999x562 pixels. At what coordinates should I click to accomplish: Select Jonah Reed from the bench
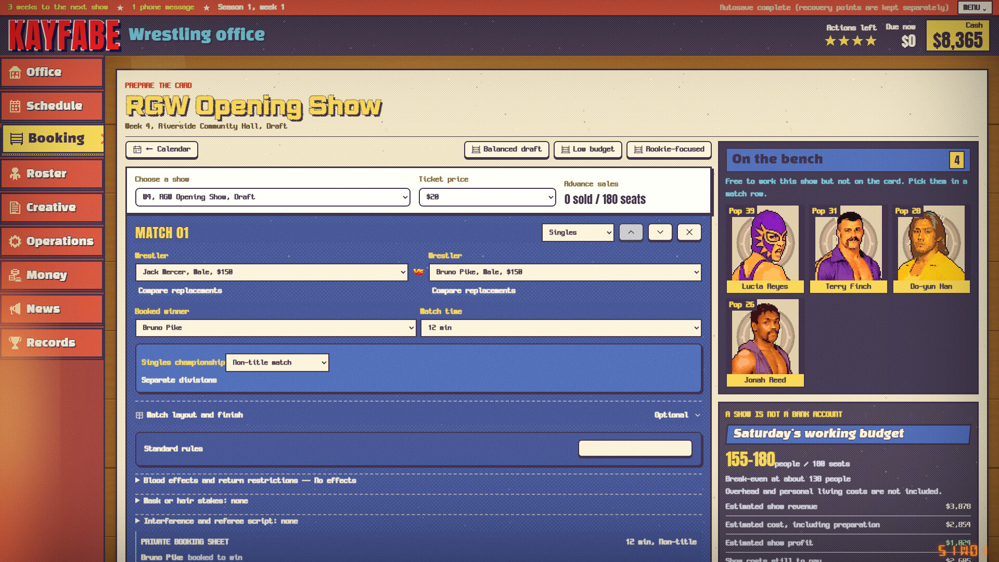765,343
